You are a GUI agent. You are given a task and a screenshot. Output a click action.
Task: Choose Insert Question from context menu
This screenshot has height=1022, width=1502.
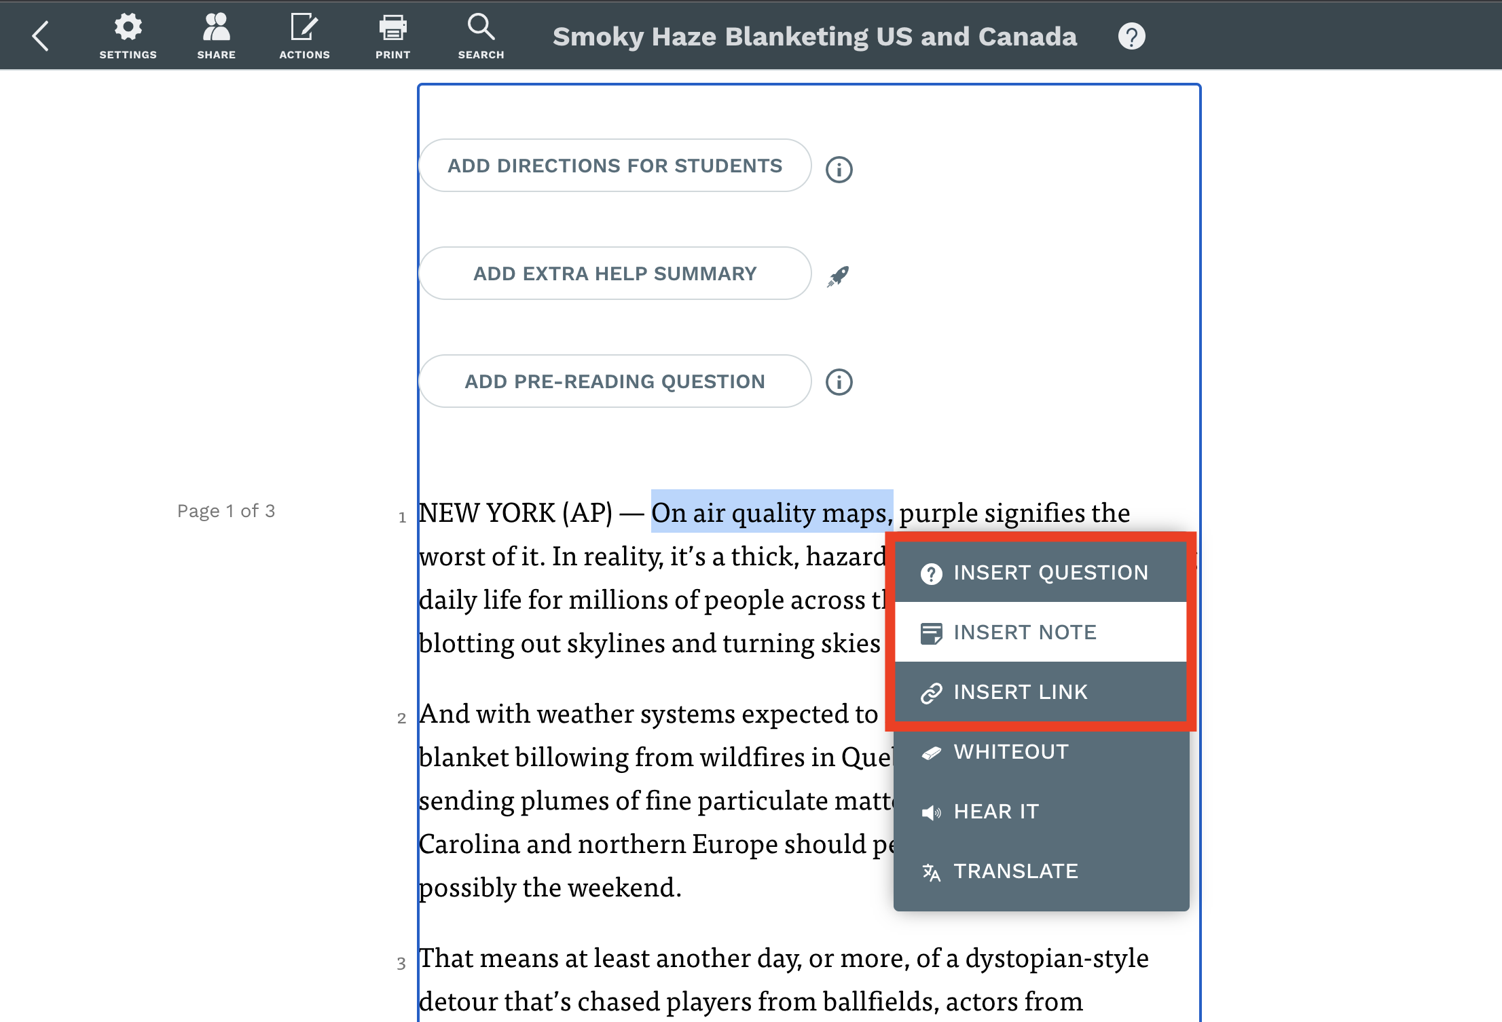pyautogui.click(x=1041, y=573)
